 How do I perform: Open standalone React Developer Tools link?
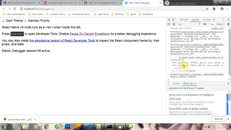(62, 41)
